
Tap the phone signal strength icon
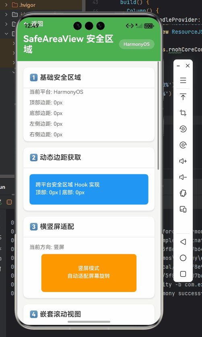tap(139, 26)
